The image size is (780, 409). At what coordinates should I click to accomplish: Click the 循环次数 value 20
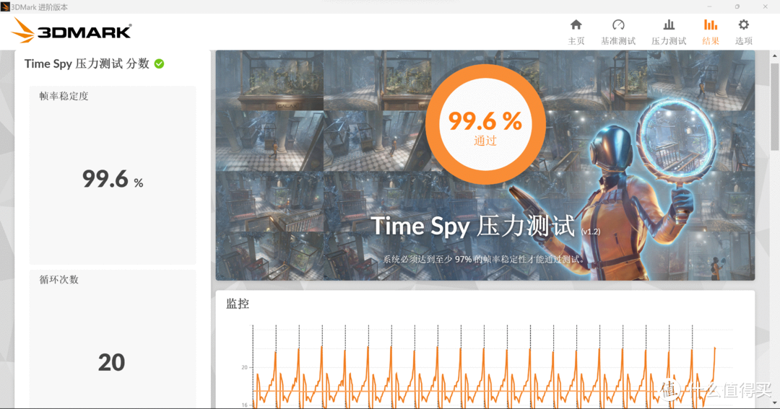click(x=111, y=362)
